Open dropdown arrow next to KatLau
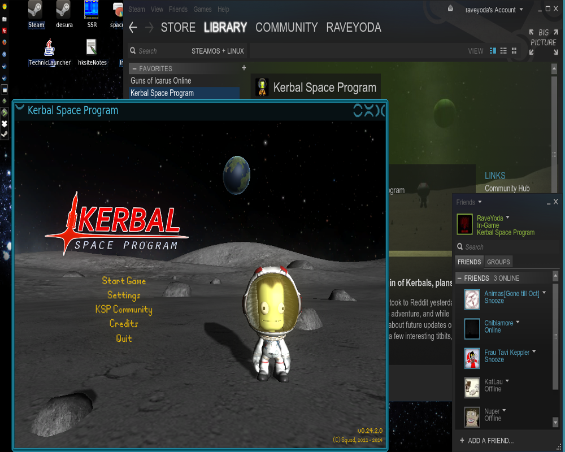 point(507,381)
